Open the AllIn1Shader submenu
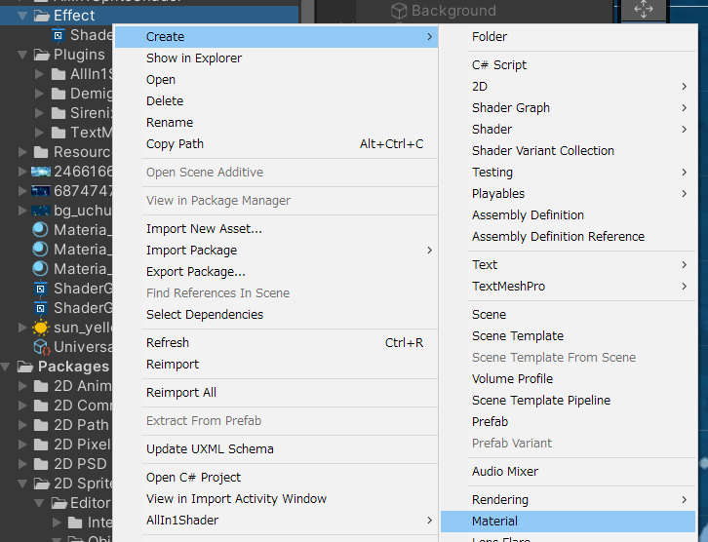 click(276, 521)
